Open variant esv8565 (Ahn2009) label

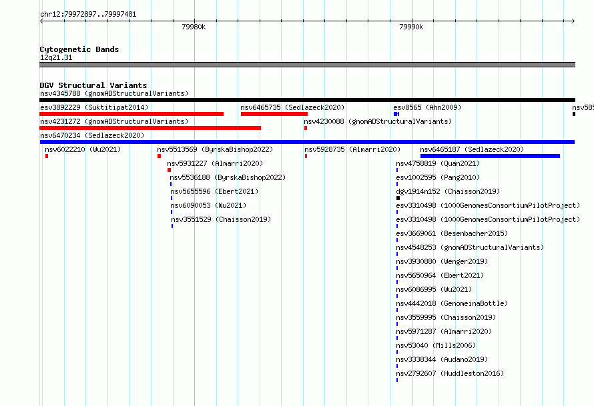[x=427, y=107]
